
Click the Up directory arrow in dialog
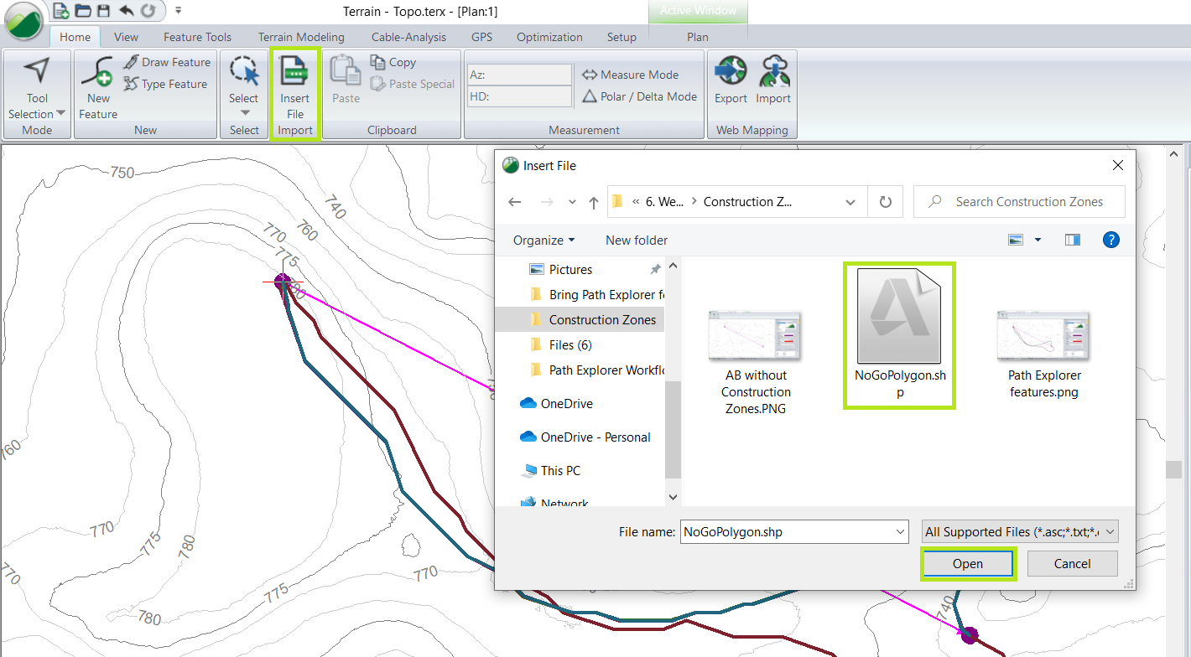pos(594,202)
